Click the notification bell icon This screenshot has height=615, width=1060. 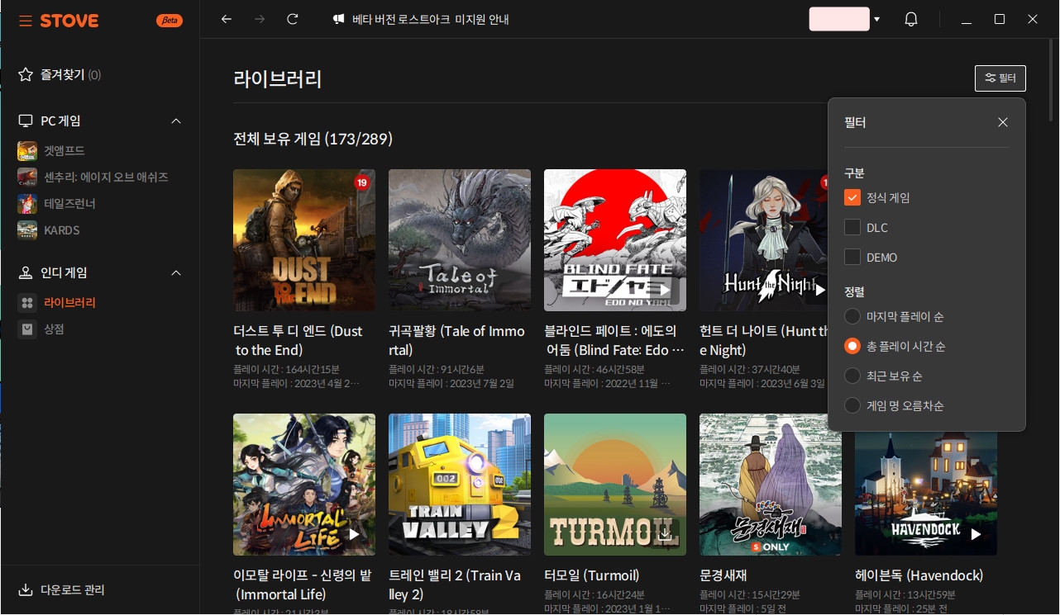tap(911, 19)
